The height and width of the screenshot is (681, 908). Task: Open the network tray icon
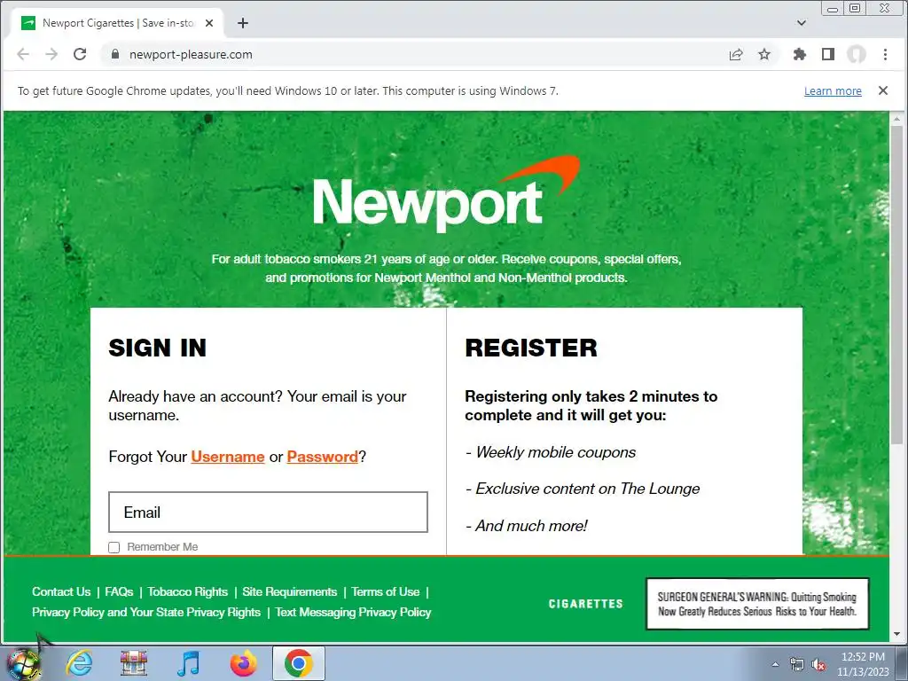[x=797, y=664]
